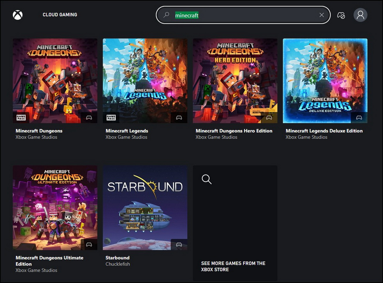Click controller icon on Dungeons Ultimate Edition tile
Viewport: 383px width, 283px height.
click(x=89, y=245)
